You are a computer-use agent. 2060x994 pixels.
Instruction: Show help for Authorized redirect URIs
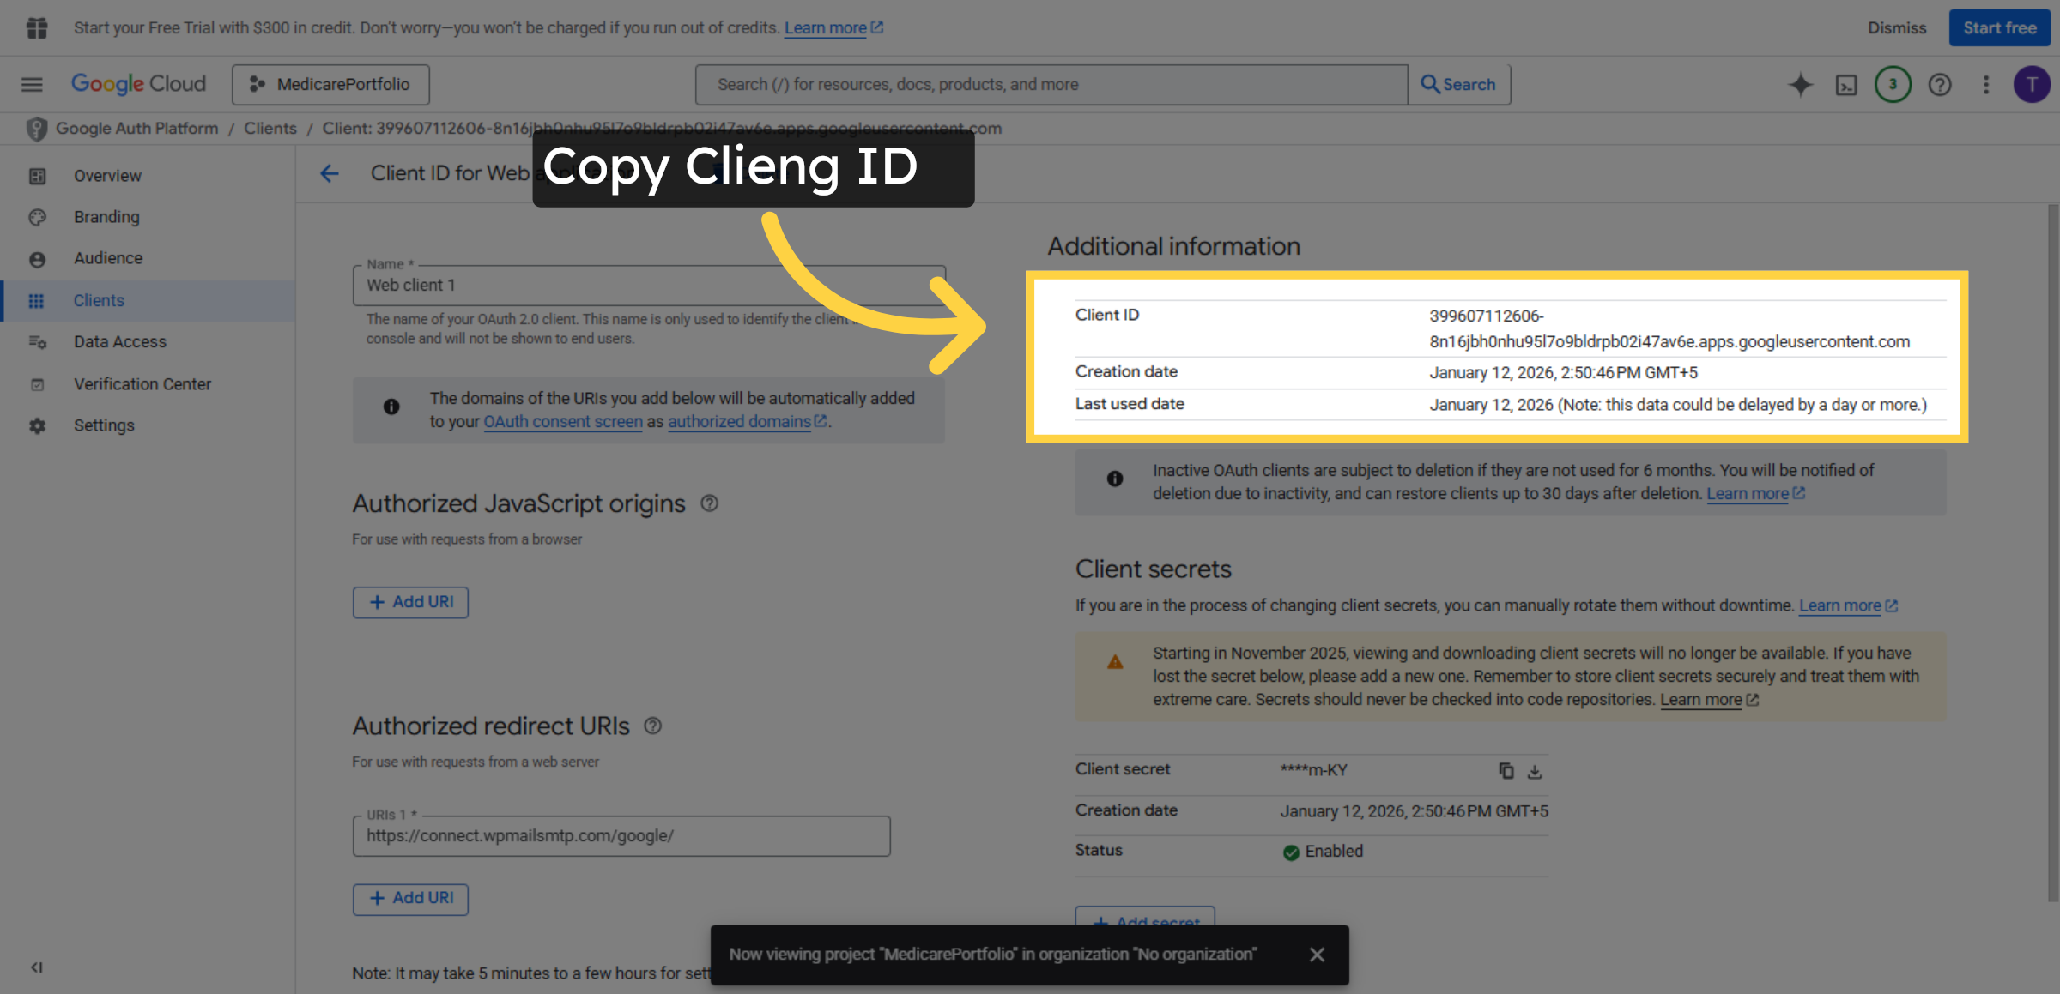652,726
